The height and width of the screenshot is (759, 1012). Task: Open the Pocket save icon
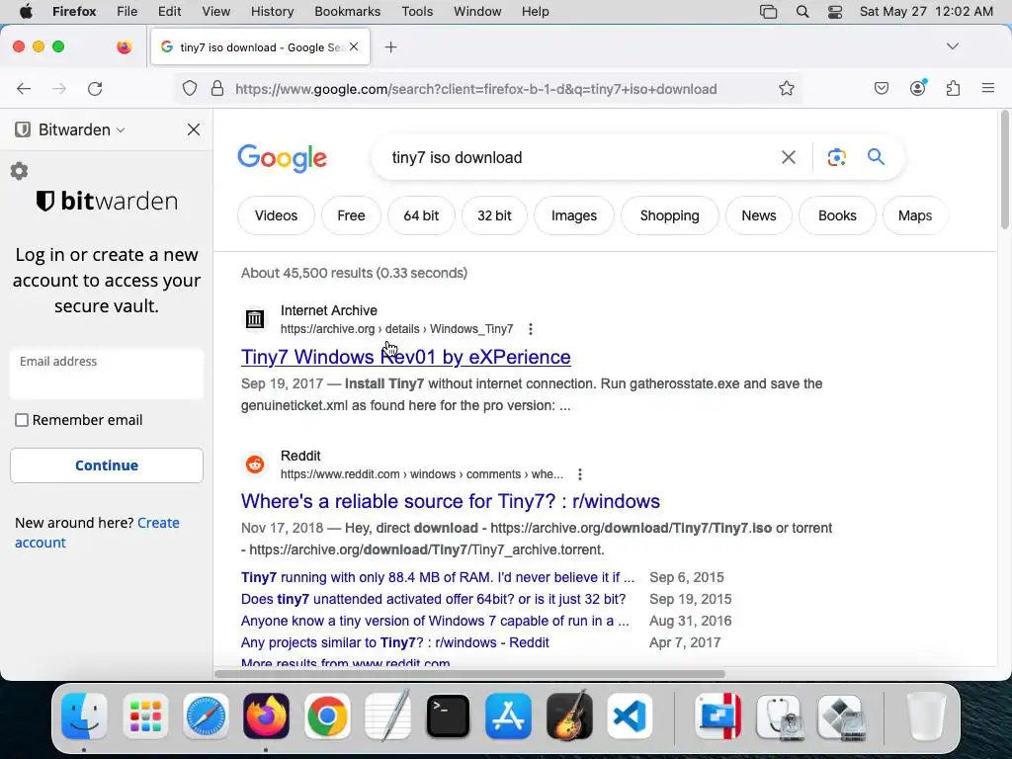pos(881,88)
